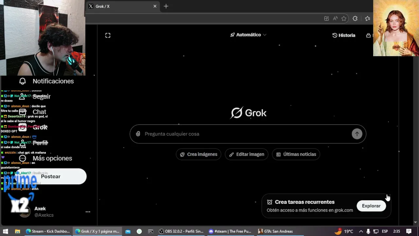
Task: Click the weather 19°C taskbar widget
Action: [344, 231]
